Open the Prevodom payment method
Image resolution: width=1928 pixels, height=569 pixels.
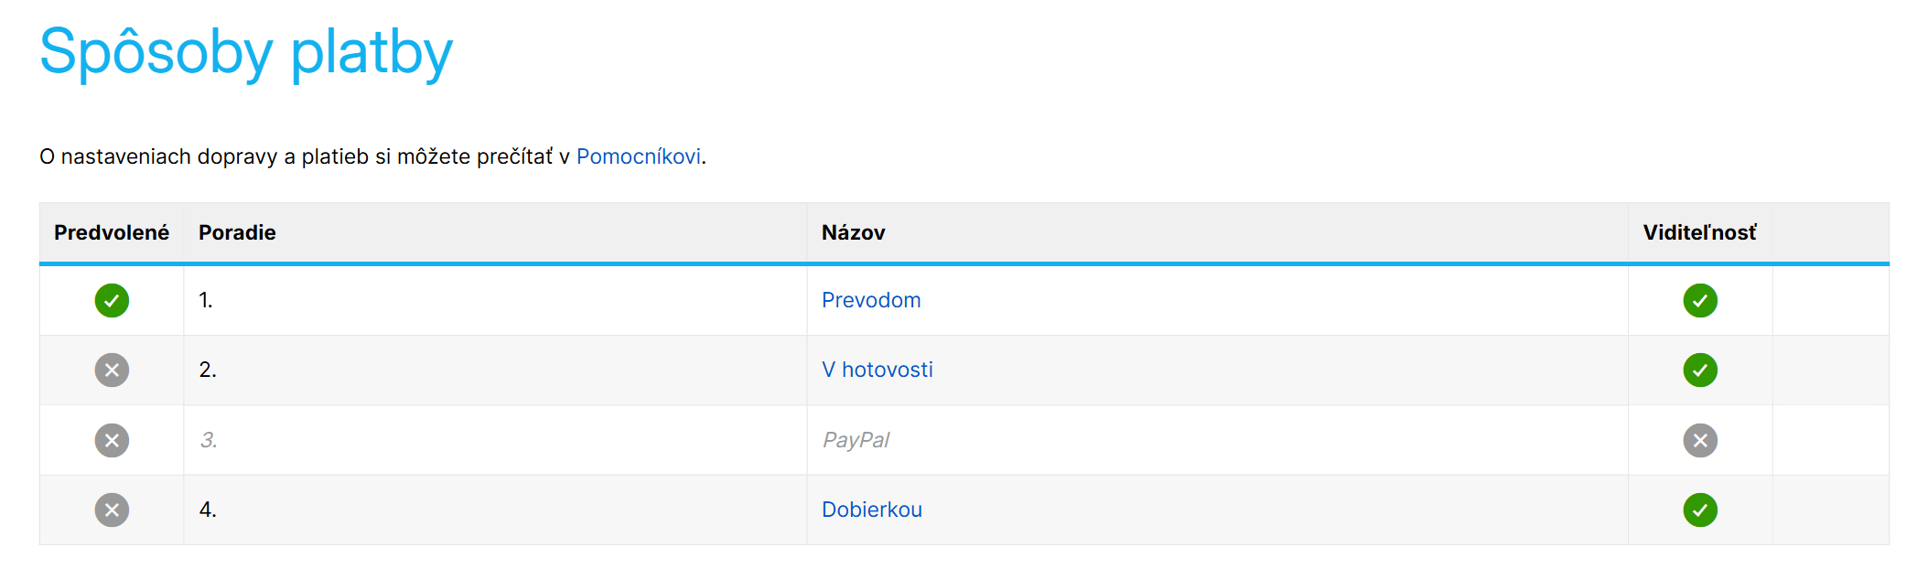[x=871, y=300]
